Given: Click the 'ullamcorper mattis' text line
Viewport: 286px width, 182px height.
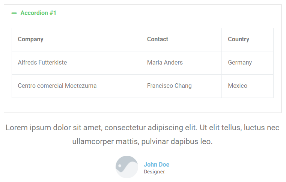Looking at the screenshot, I should click(142, 142).
